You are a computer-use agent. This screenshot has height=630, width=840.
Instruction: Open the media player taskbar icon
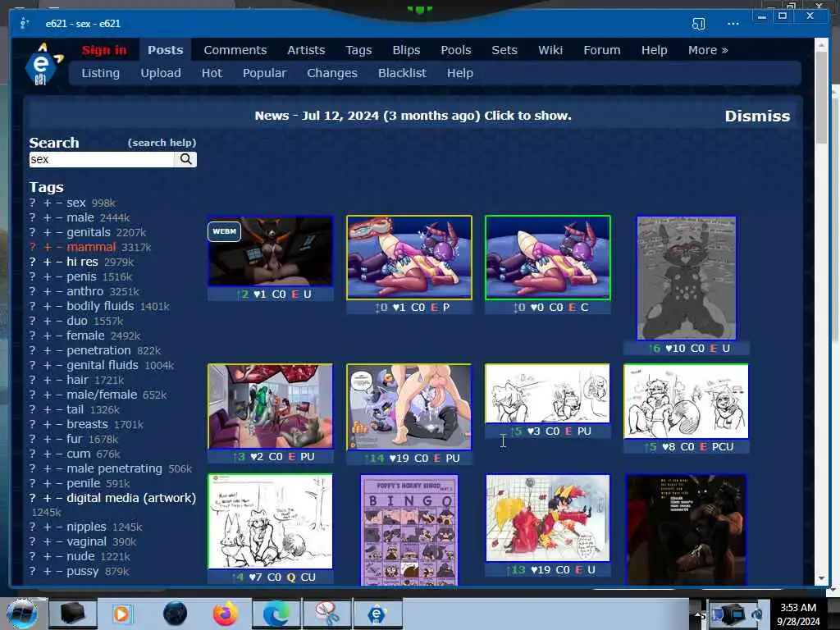click(121, 614)
